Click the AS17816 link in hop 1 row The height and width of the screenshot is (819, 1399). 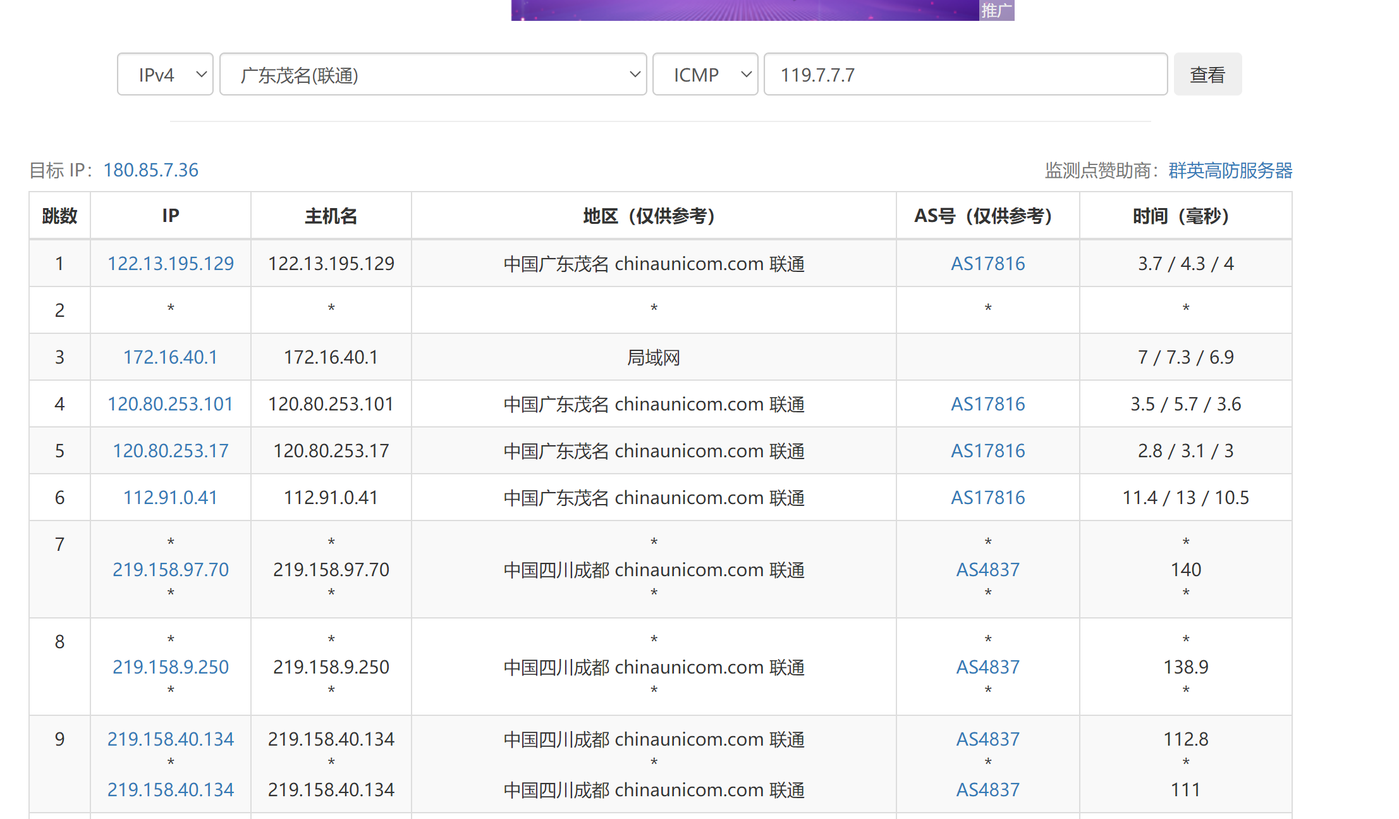988,263
